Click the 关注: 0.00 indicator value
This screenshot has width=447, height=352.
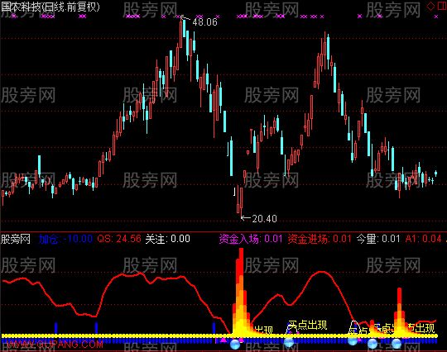(x=167, y=239)
